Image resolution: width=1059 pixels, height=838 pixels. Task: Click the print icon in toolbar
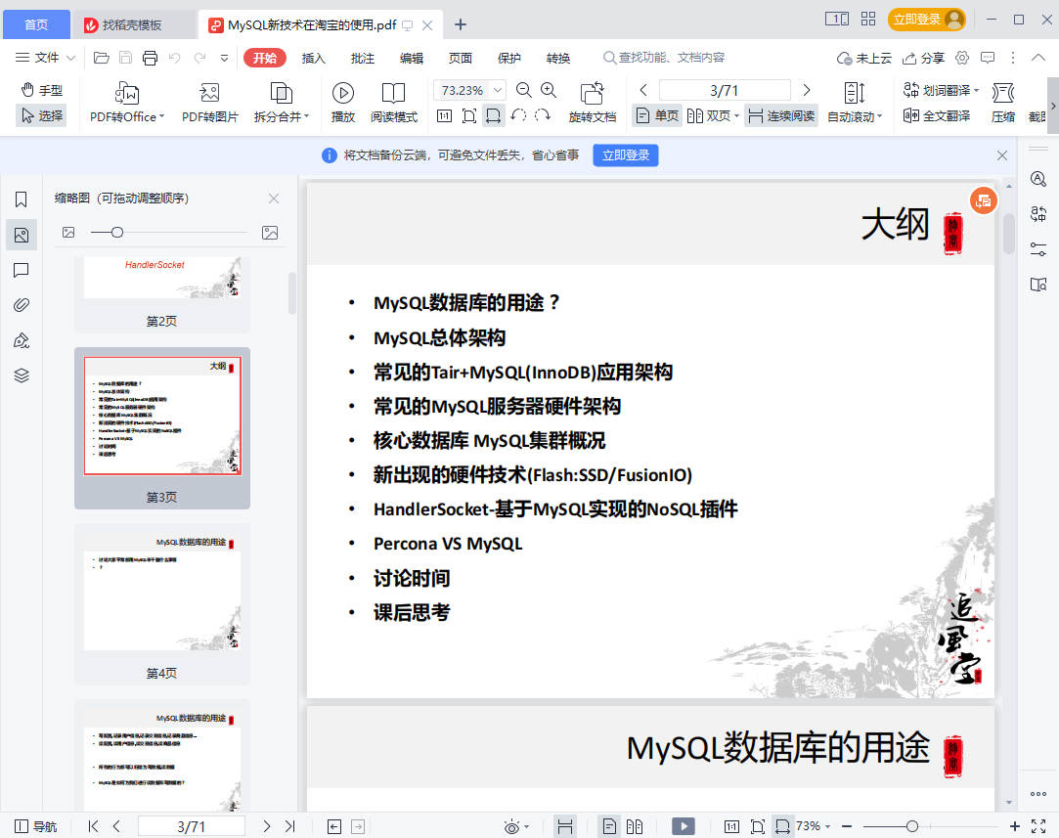click(150, 59)
